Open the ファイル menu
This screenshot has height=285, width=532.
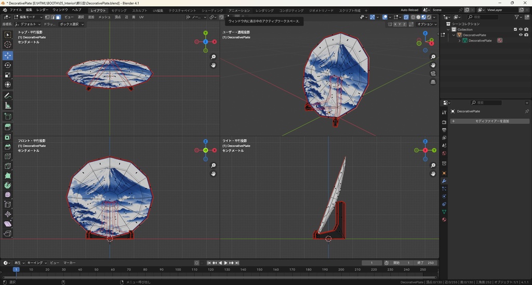coord(16,10)
